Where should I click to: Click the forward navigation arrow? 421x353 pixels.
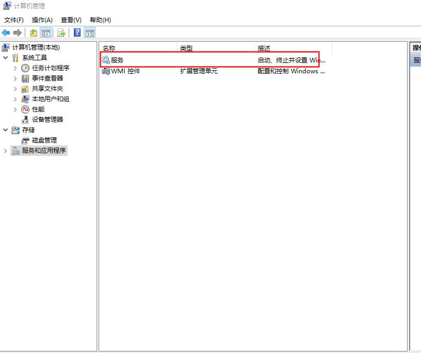[17, 32]
